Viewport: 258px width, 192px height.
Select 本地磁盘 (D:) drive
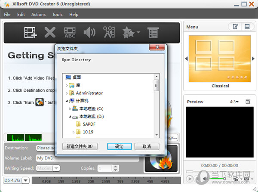[x=88, y=116]
